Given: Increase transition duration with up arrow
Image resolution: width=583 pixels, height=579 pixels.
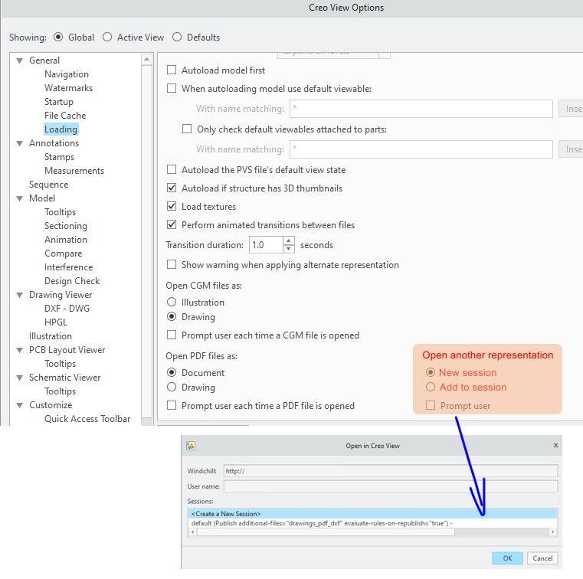Looking at the screenshot, I should [x=289, y=240].
